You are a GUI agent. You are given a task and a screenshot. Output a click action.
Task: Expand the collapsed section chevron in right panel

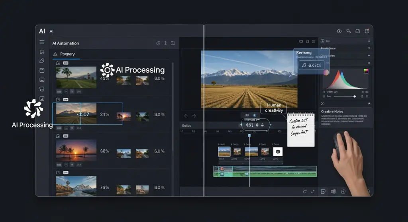click(369, 56)
